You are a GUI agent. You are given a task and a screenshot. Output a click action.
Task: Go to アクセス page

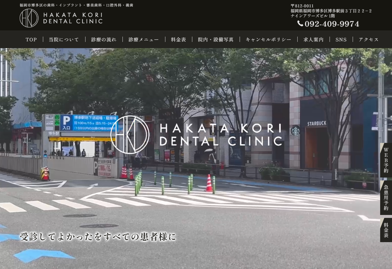point(369,40)
